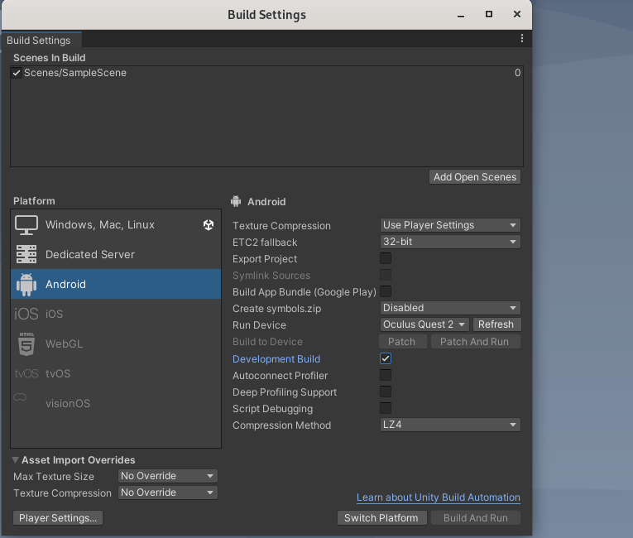Click the Dedicated Server platform icon
Screen dimensions: 633x538
click(x=26, y=255)
